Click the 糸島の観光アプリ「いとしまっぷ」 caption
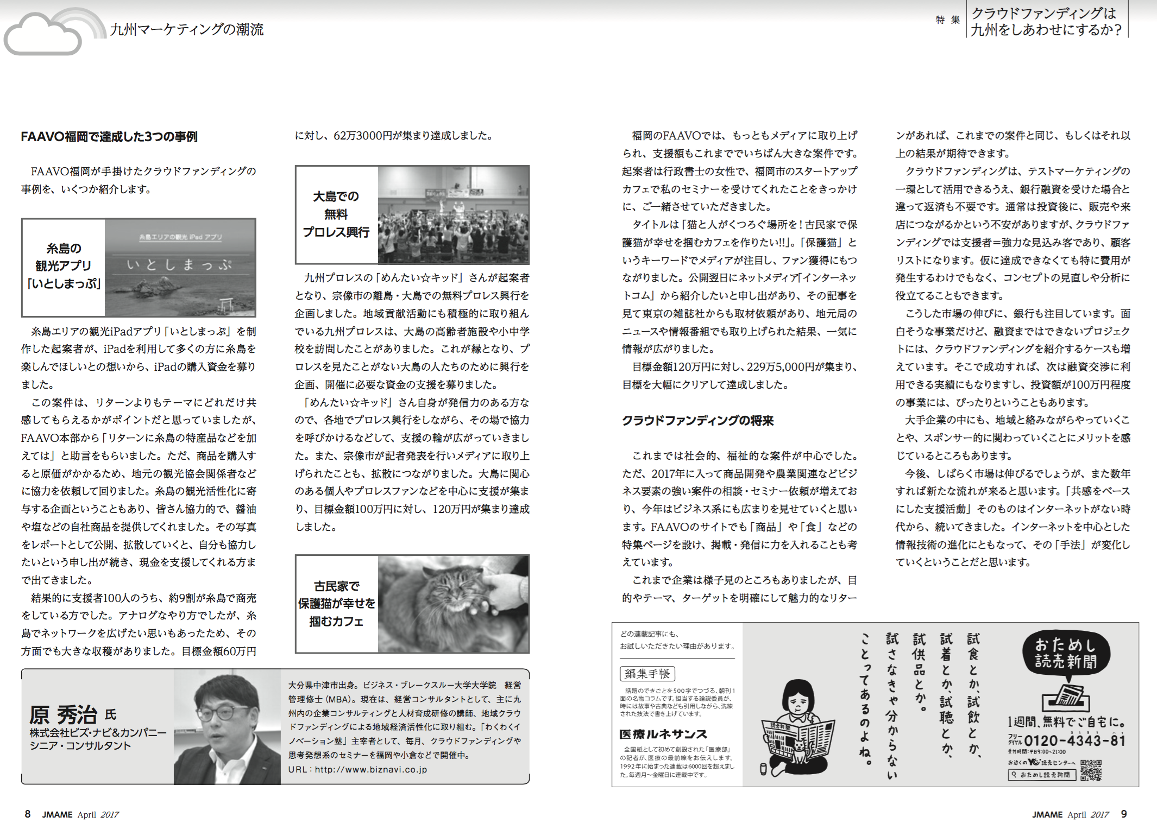The height and width of the screenshot is (823, 1157). click(64, 266)
